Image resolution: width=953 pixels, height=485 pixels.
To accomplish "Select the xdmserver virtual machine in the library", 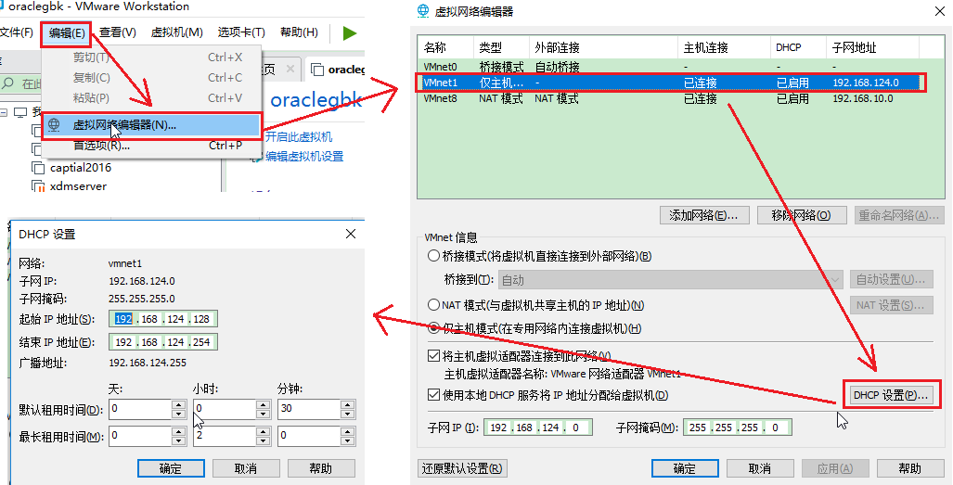I will pos(78,186).
